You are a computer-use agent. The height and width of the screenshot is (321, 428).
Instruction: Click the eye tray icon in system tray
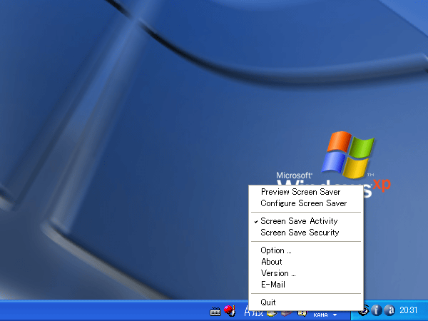pos(364,310)
